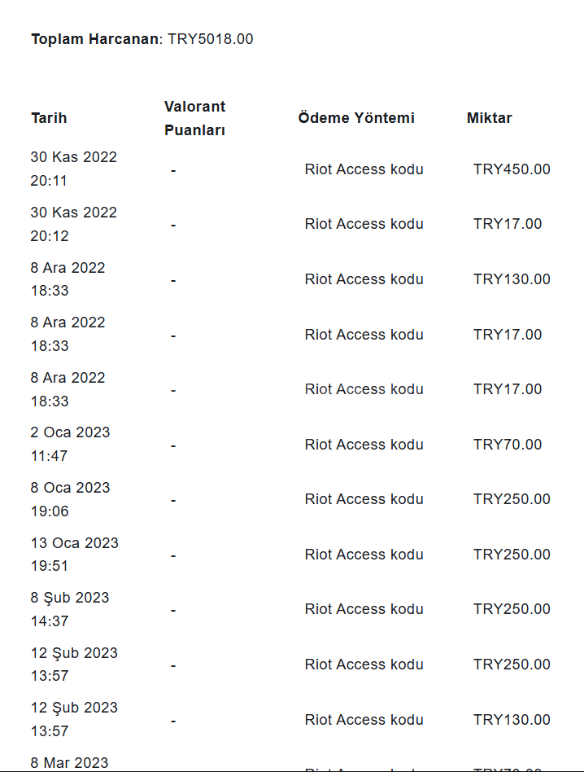
Task: Select the 13 Oca 2023 19:51 date
Action: pos(74,555)
